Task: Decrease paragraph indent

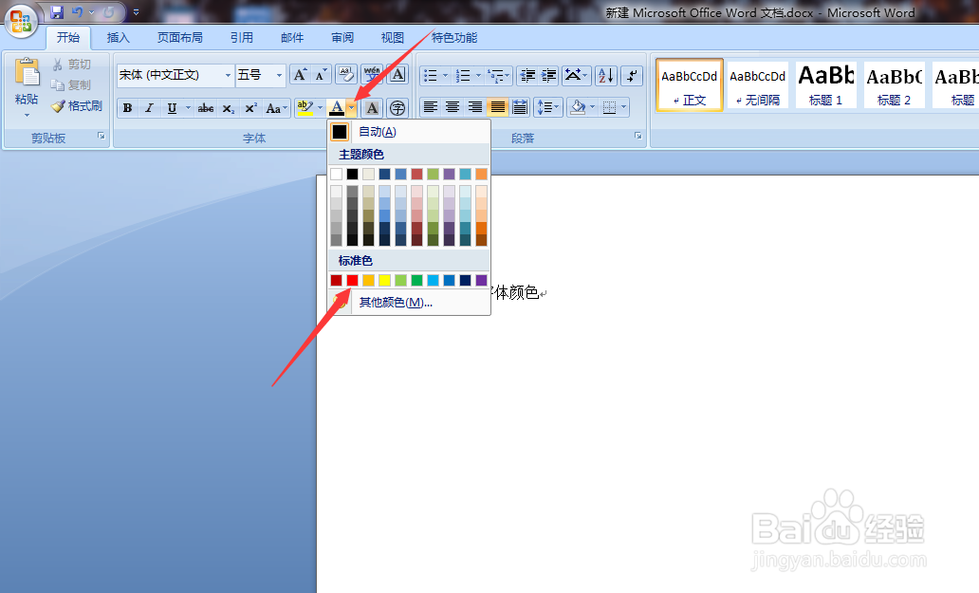Action: tap(527, 76)
